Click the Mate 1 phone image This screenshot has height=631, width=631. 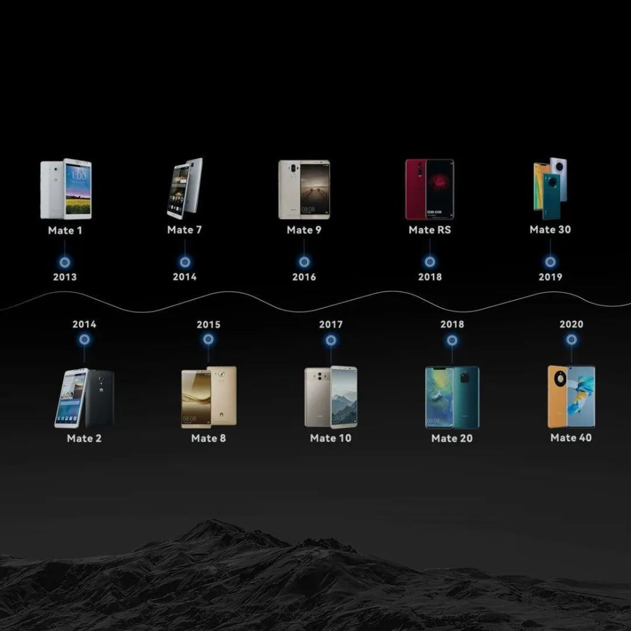point(66,189)
